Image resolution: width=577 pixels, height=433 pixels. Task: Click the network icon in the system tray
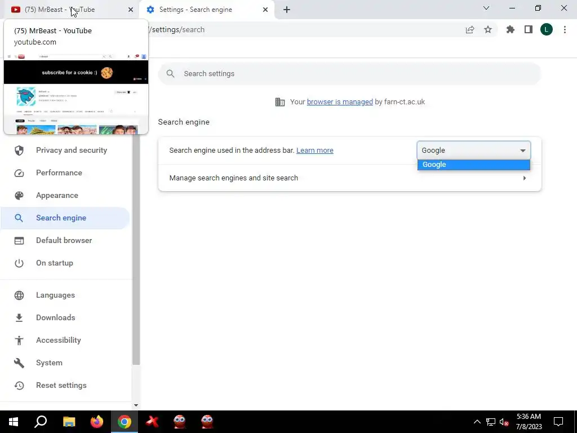(491, 422)
